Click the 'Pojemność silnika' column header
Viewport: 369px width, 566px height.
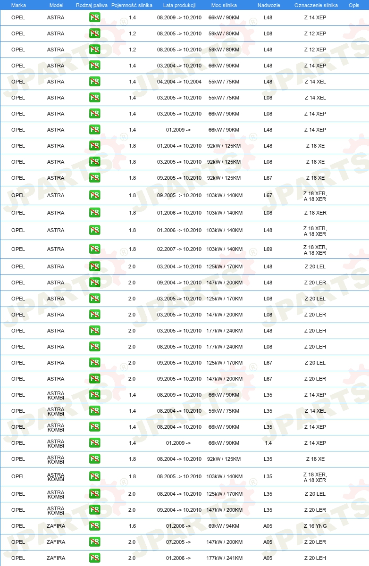point(132,5)
